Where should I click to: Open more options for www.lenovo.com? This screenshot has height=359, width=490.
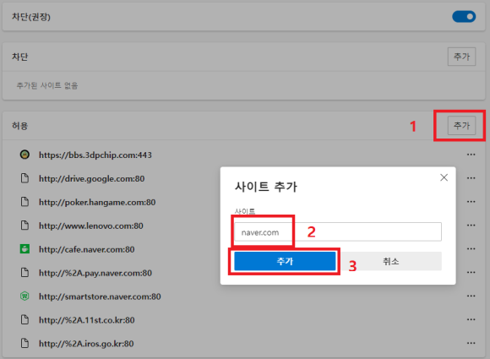pos(471,226)
